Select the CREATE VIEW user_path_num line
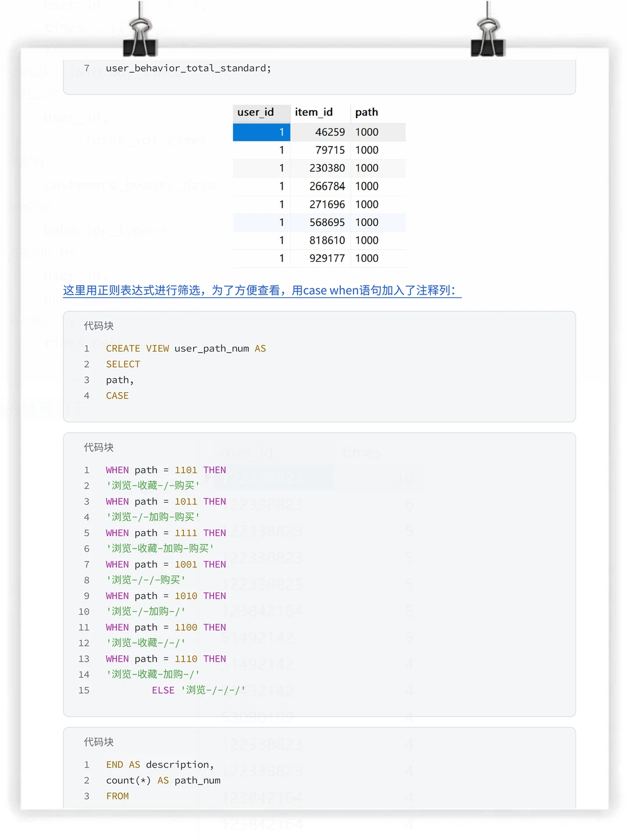This screenshot has width=628, height=838. click(186, 348)
